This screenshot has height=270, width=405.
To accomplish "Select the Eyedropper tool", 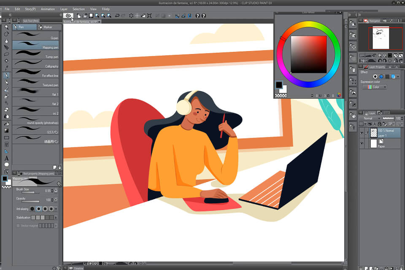I will tap(6, 68).
